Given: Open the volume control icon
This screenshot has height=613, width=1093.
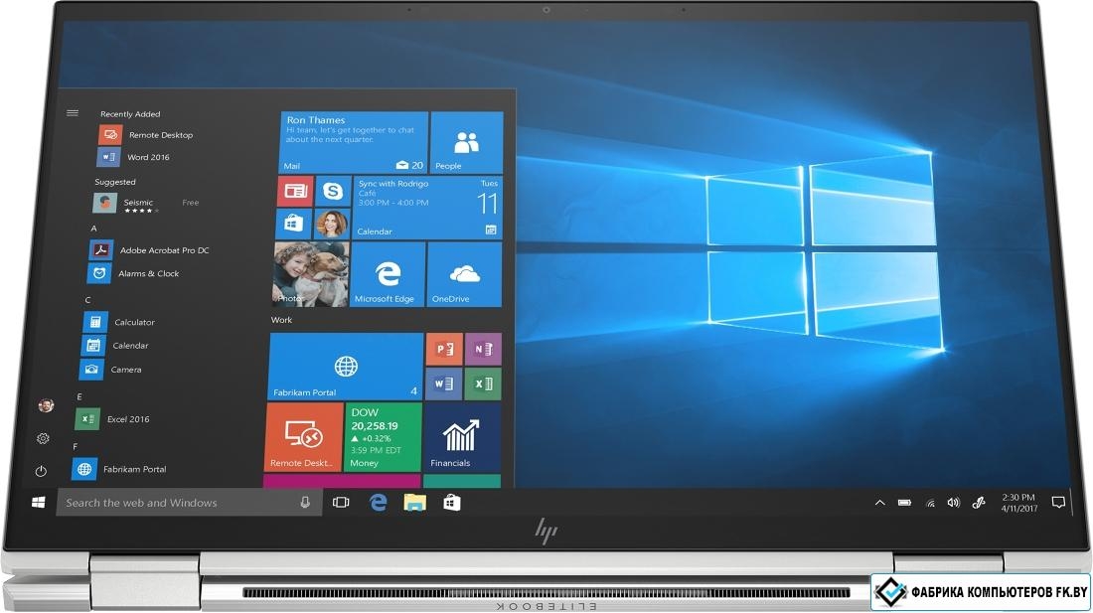Looking at the screenshot, I should coord(954,503).
